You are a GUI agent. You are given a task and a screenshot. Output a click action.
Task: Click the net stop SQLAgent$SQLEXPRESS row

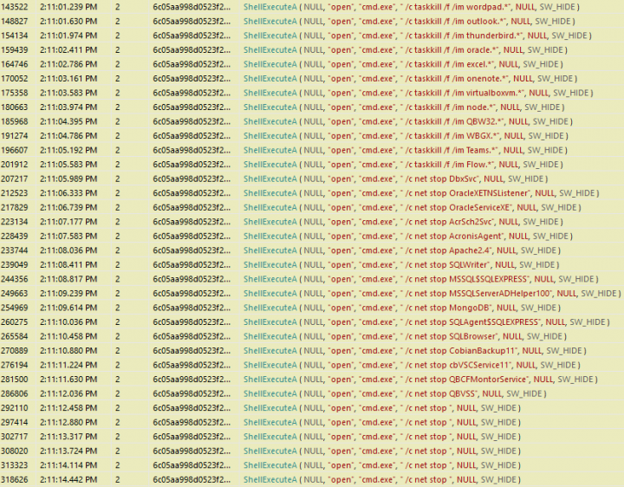(312, 321)
